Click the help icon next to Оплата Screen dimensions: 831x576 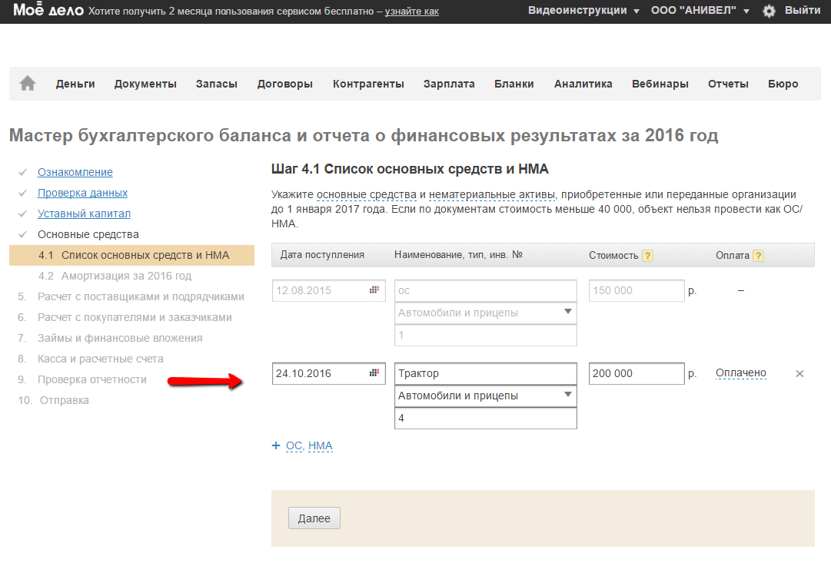click(759, 256)
